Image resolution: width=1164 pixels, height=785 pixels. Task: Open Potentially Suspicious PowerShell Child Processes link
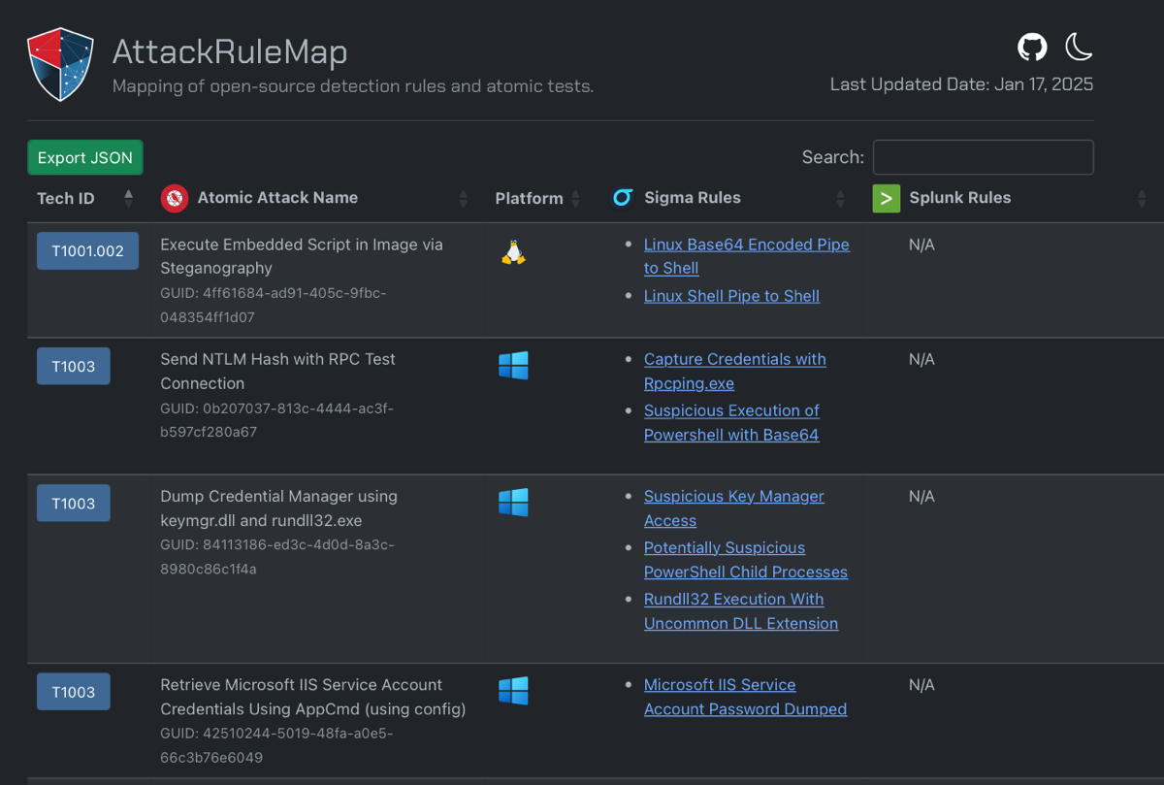pos(746,559)
